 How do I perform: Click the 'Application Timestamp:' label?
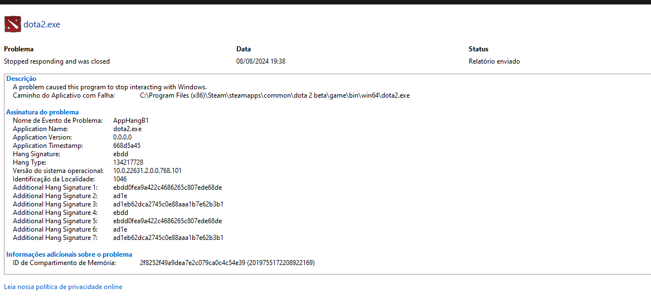pos(48,146)
